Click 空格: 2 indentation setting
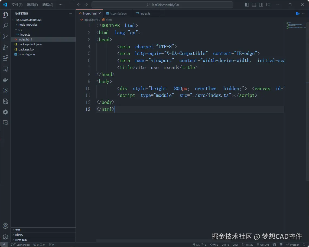This screenshot has width=309, height=247. click(214, 245)
